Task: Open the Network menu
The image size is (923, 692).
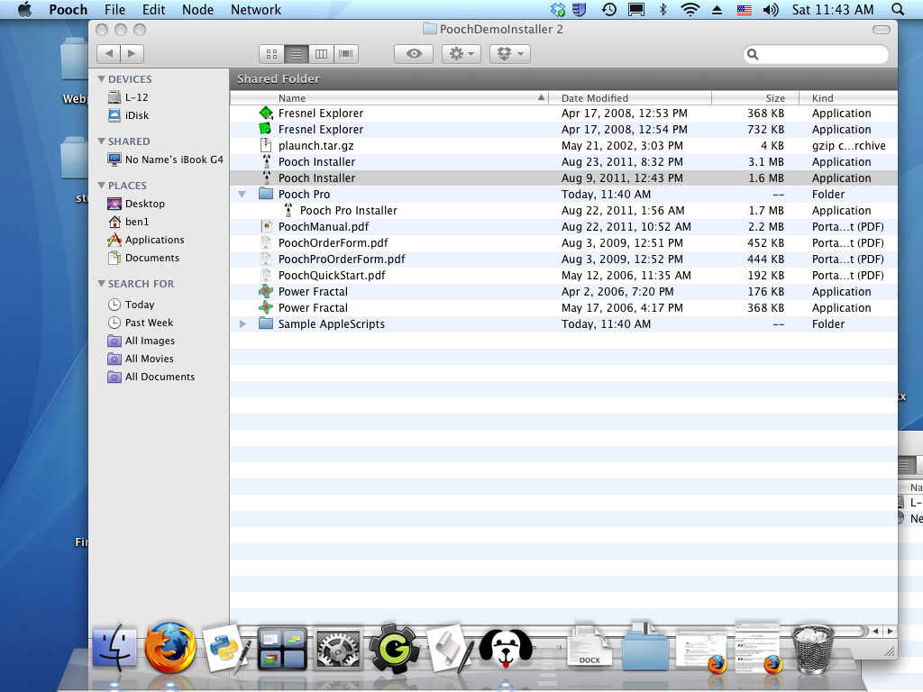Action: (256, 9)
